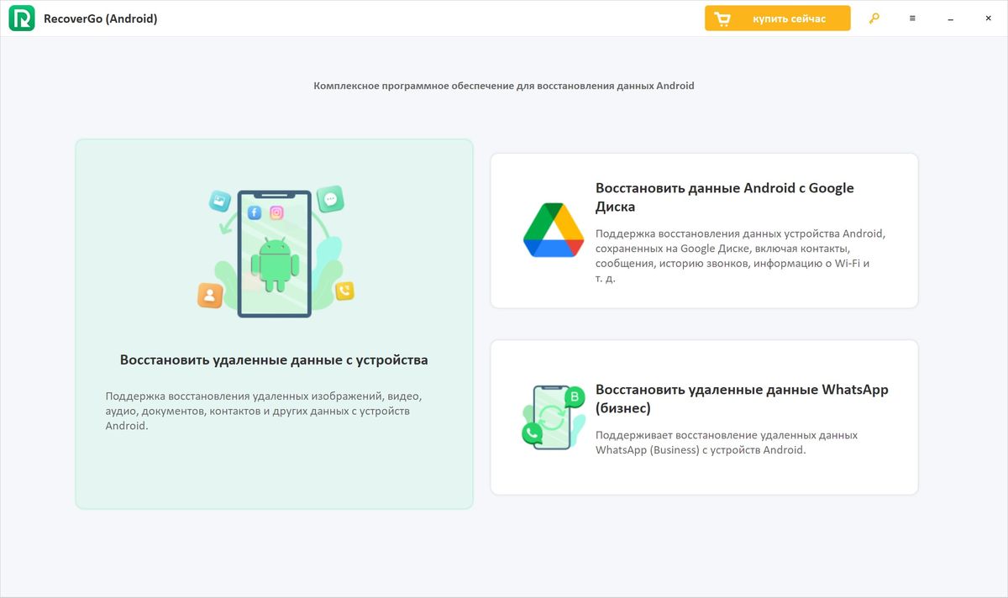The height and width of the screenshot is (598, 1008).
Task: Click the WhatsApp card description text
Action: (727, 443)
